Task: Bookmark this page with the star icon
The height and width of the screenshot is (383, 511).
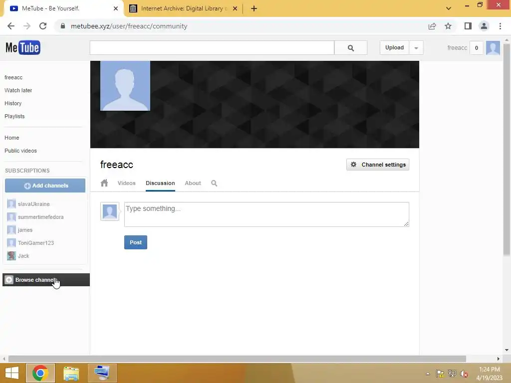Action: click(448, 26)
